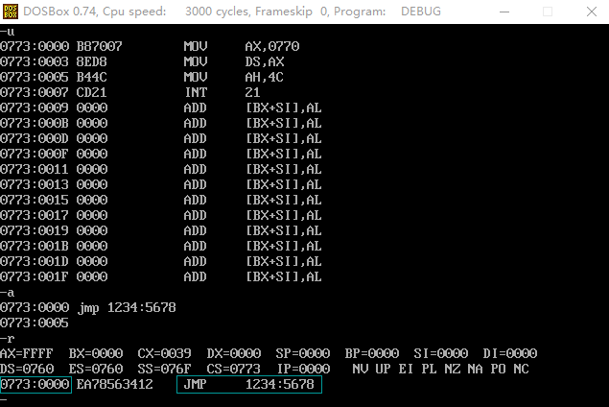Image resolution: width=609 pixels, height=407 pixels.
Task: Click the DOSBox icon in title bar
Action: pyautogui.click(x=11, y=12)
